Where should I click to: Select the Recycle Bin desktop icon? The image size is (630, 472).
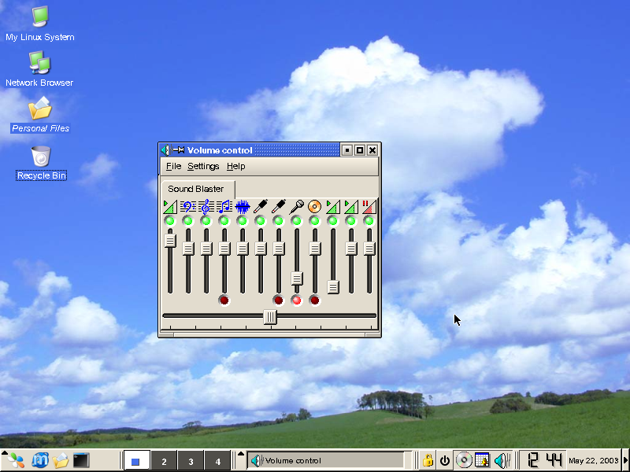(x=41, y=156)
